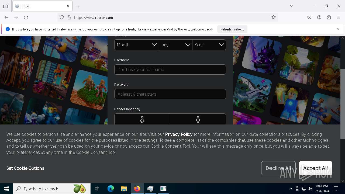Open File Explorer from the taskbar

click(x=124, y=189)
